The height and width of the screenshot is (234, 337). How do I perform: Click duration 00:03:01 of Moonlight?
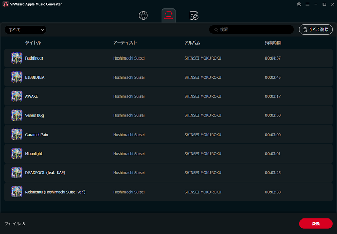click(273, 154)
